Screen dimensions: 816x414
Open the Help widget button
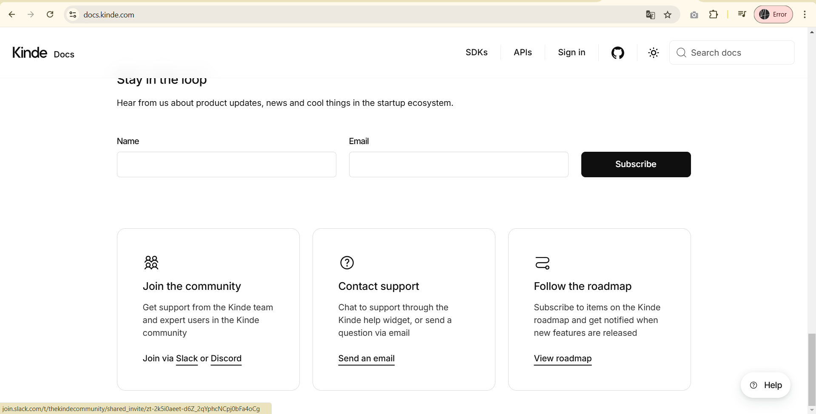pos(765,385)
